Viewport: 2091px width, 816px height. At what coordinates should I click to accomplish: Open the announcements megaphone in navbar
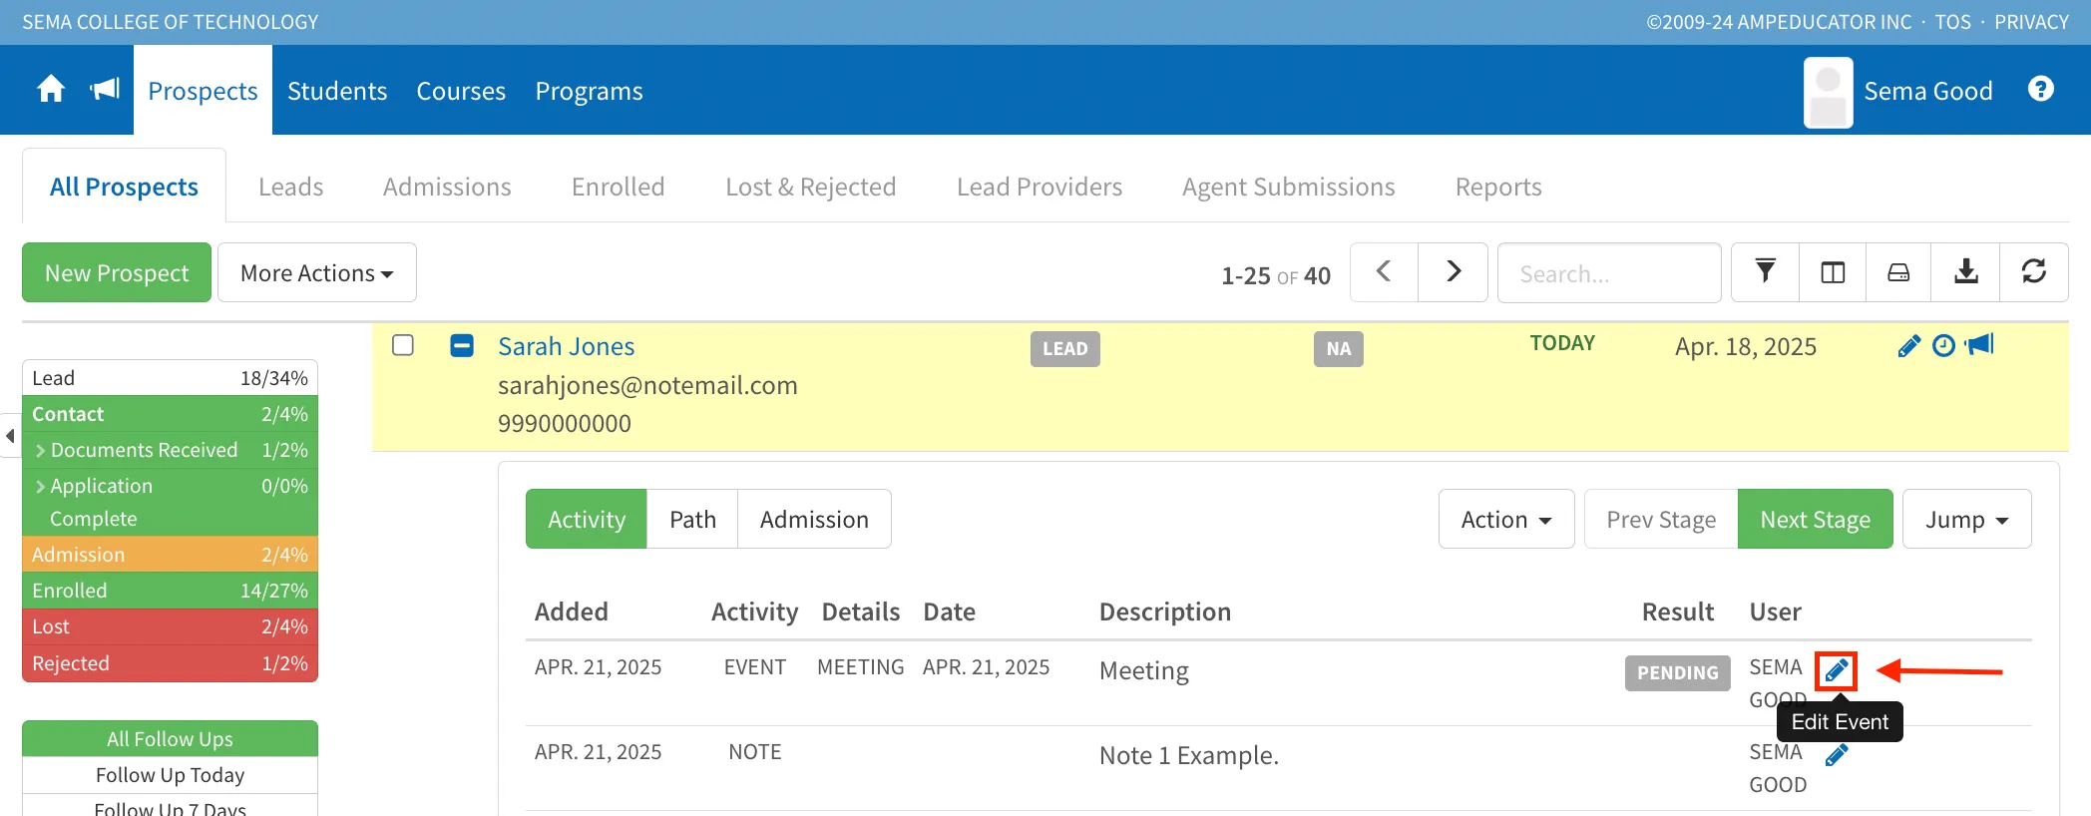pyautogui.click(x=105, y=90)
